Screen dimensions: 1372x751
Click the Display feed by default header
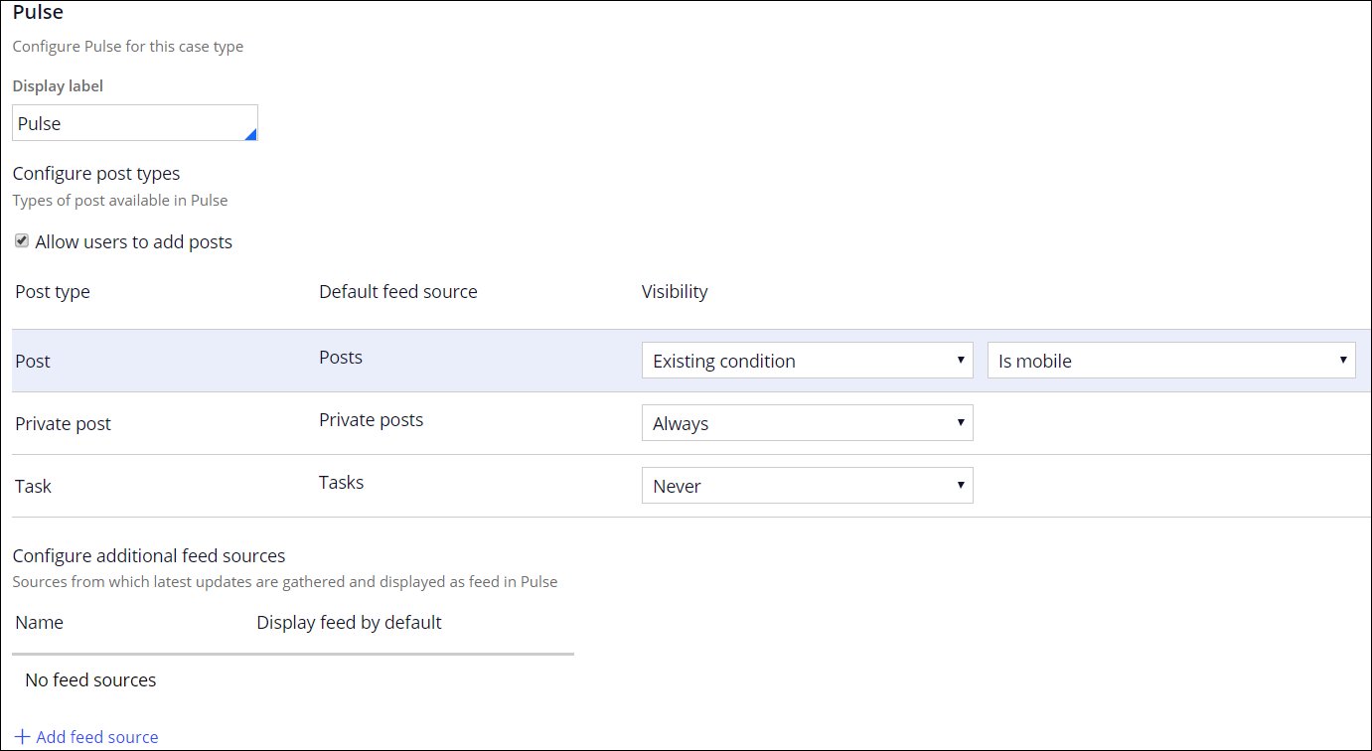[349, 623]
